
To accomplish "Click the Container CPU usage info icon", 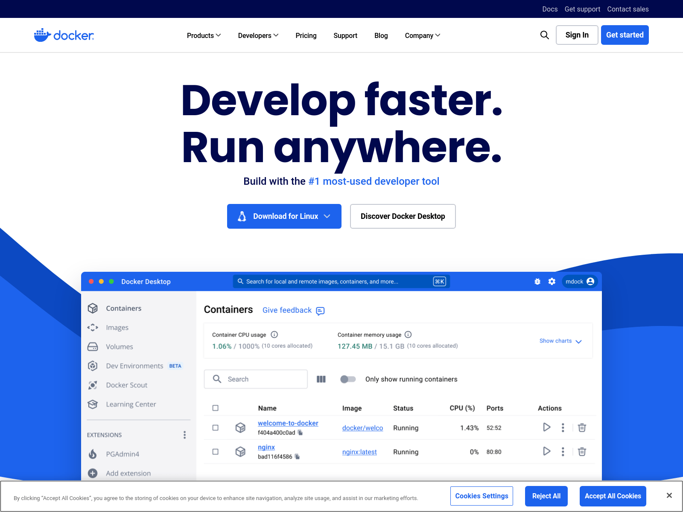I will pos(274,335).
